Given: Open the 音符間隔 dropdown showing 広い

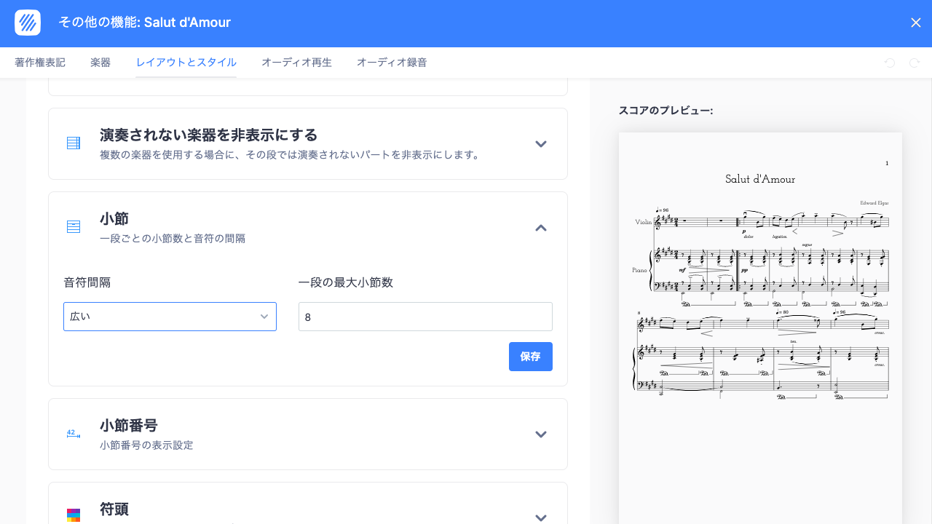Looking at the screenshot, I should [x=170, y=316].
